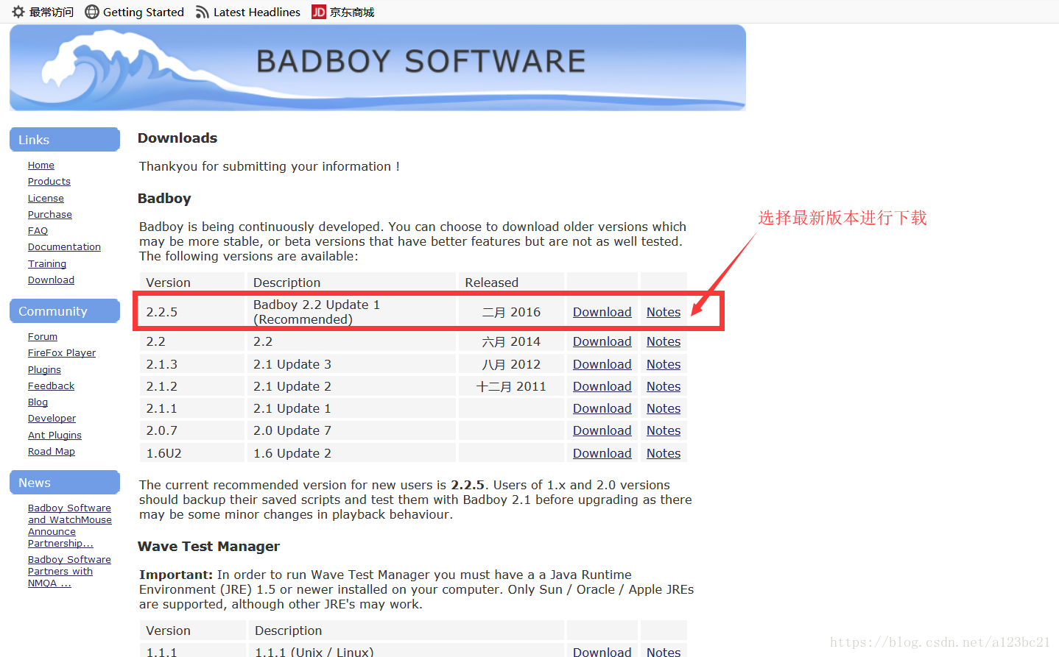Click the Community section header
Image resolution: width=1059 pixels, height=657 pixels.
pyautogui.click(x=65, y=311)
